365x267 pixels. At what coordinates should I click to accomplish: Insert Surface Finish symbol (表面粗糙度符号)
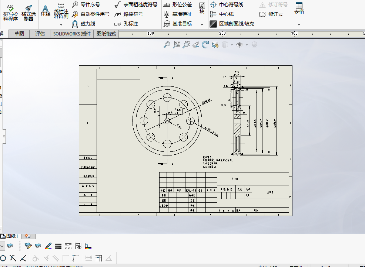pos(136,4)
